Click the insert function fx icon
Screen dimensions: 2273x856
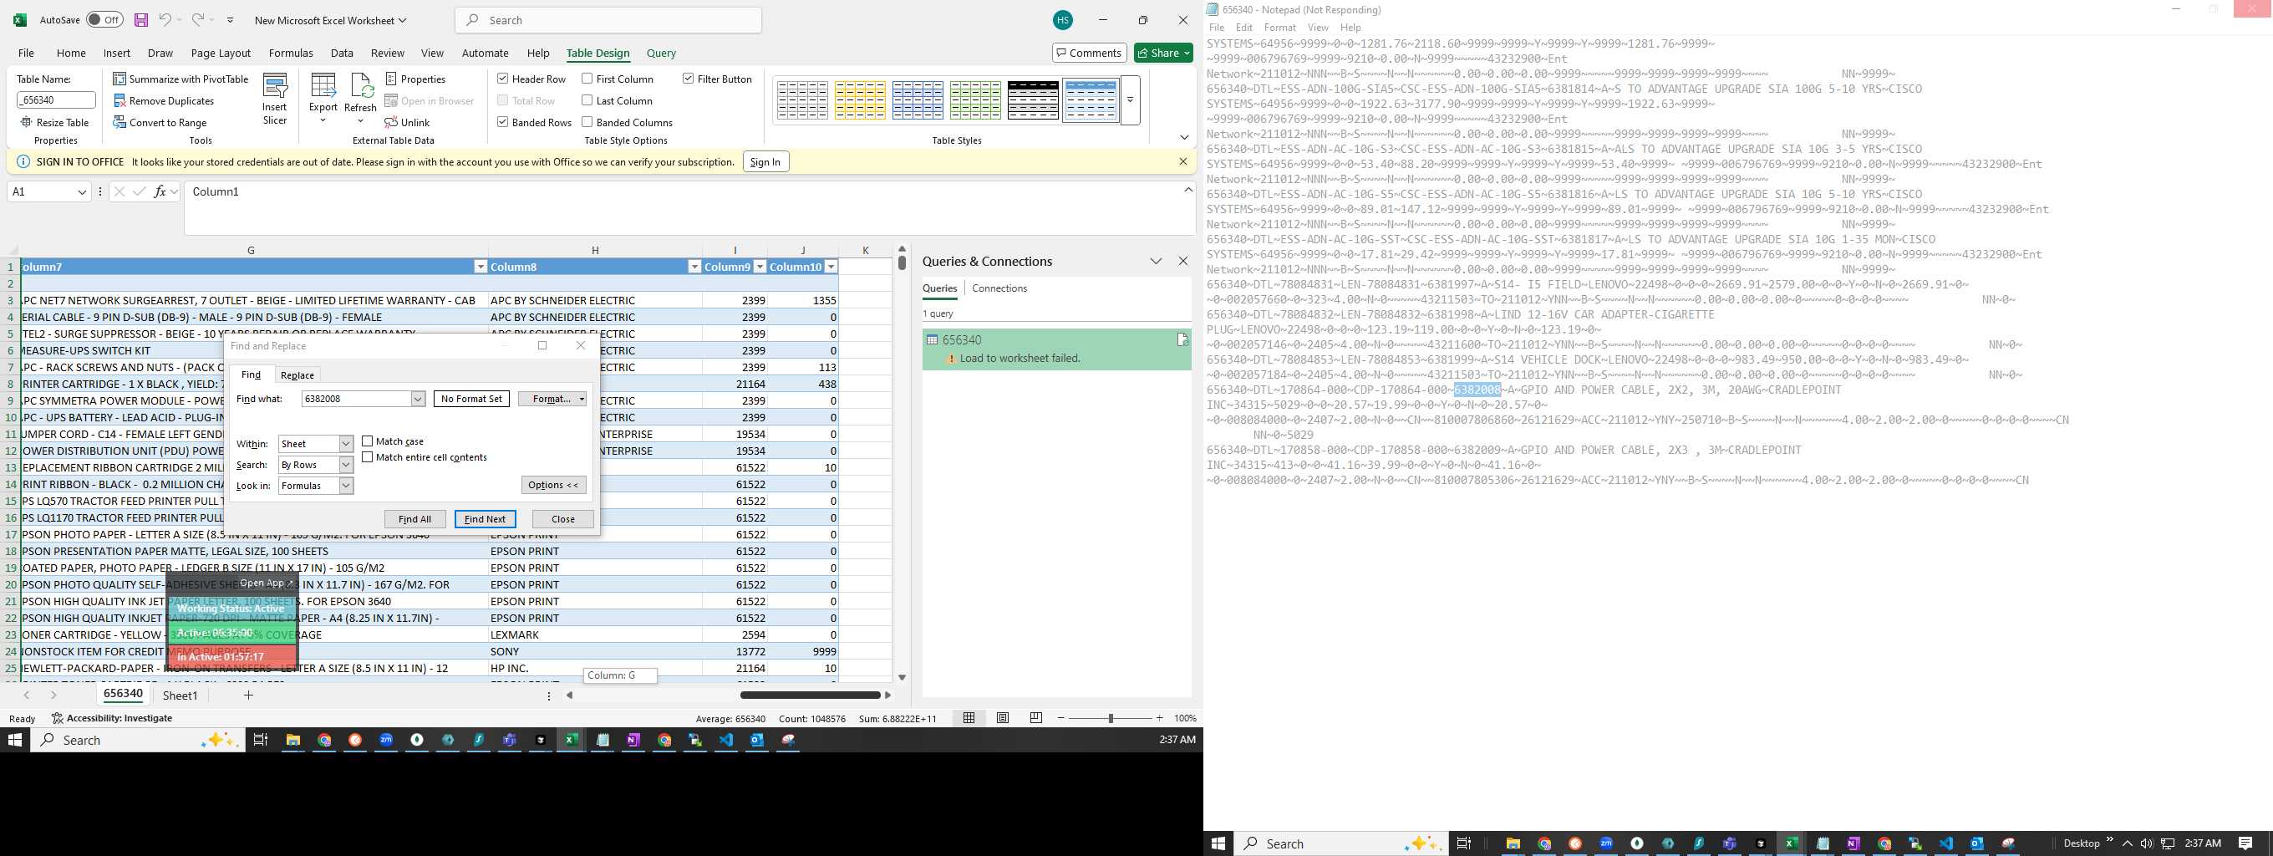tap(160, 191)
